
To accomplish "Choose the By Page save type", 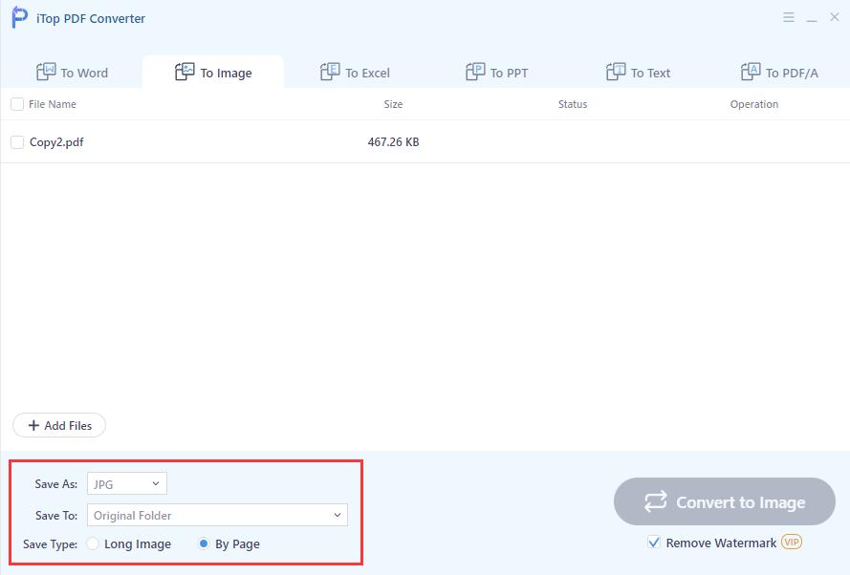I will (204, 543).
